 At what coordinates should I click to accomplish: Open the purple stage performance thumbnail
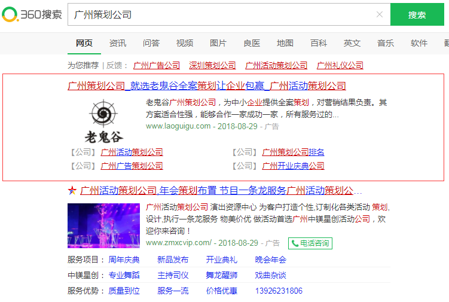[x=103, y=225]
